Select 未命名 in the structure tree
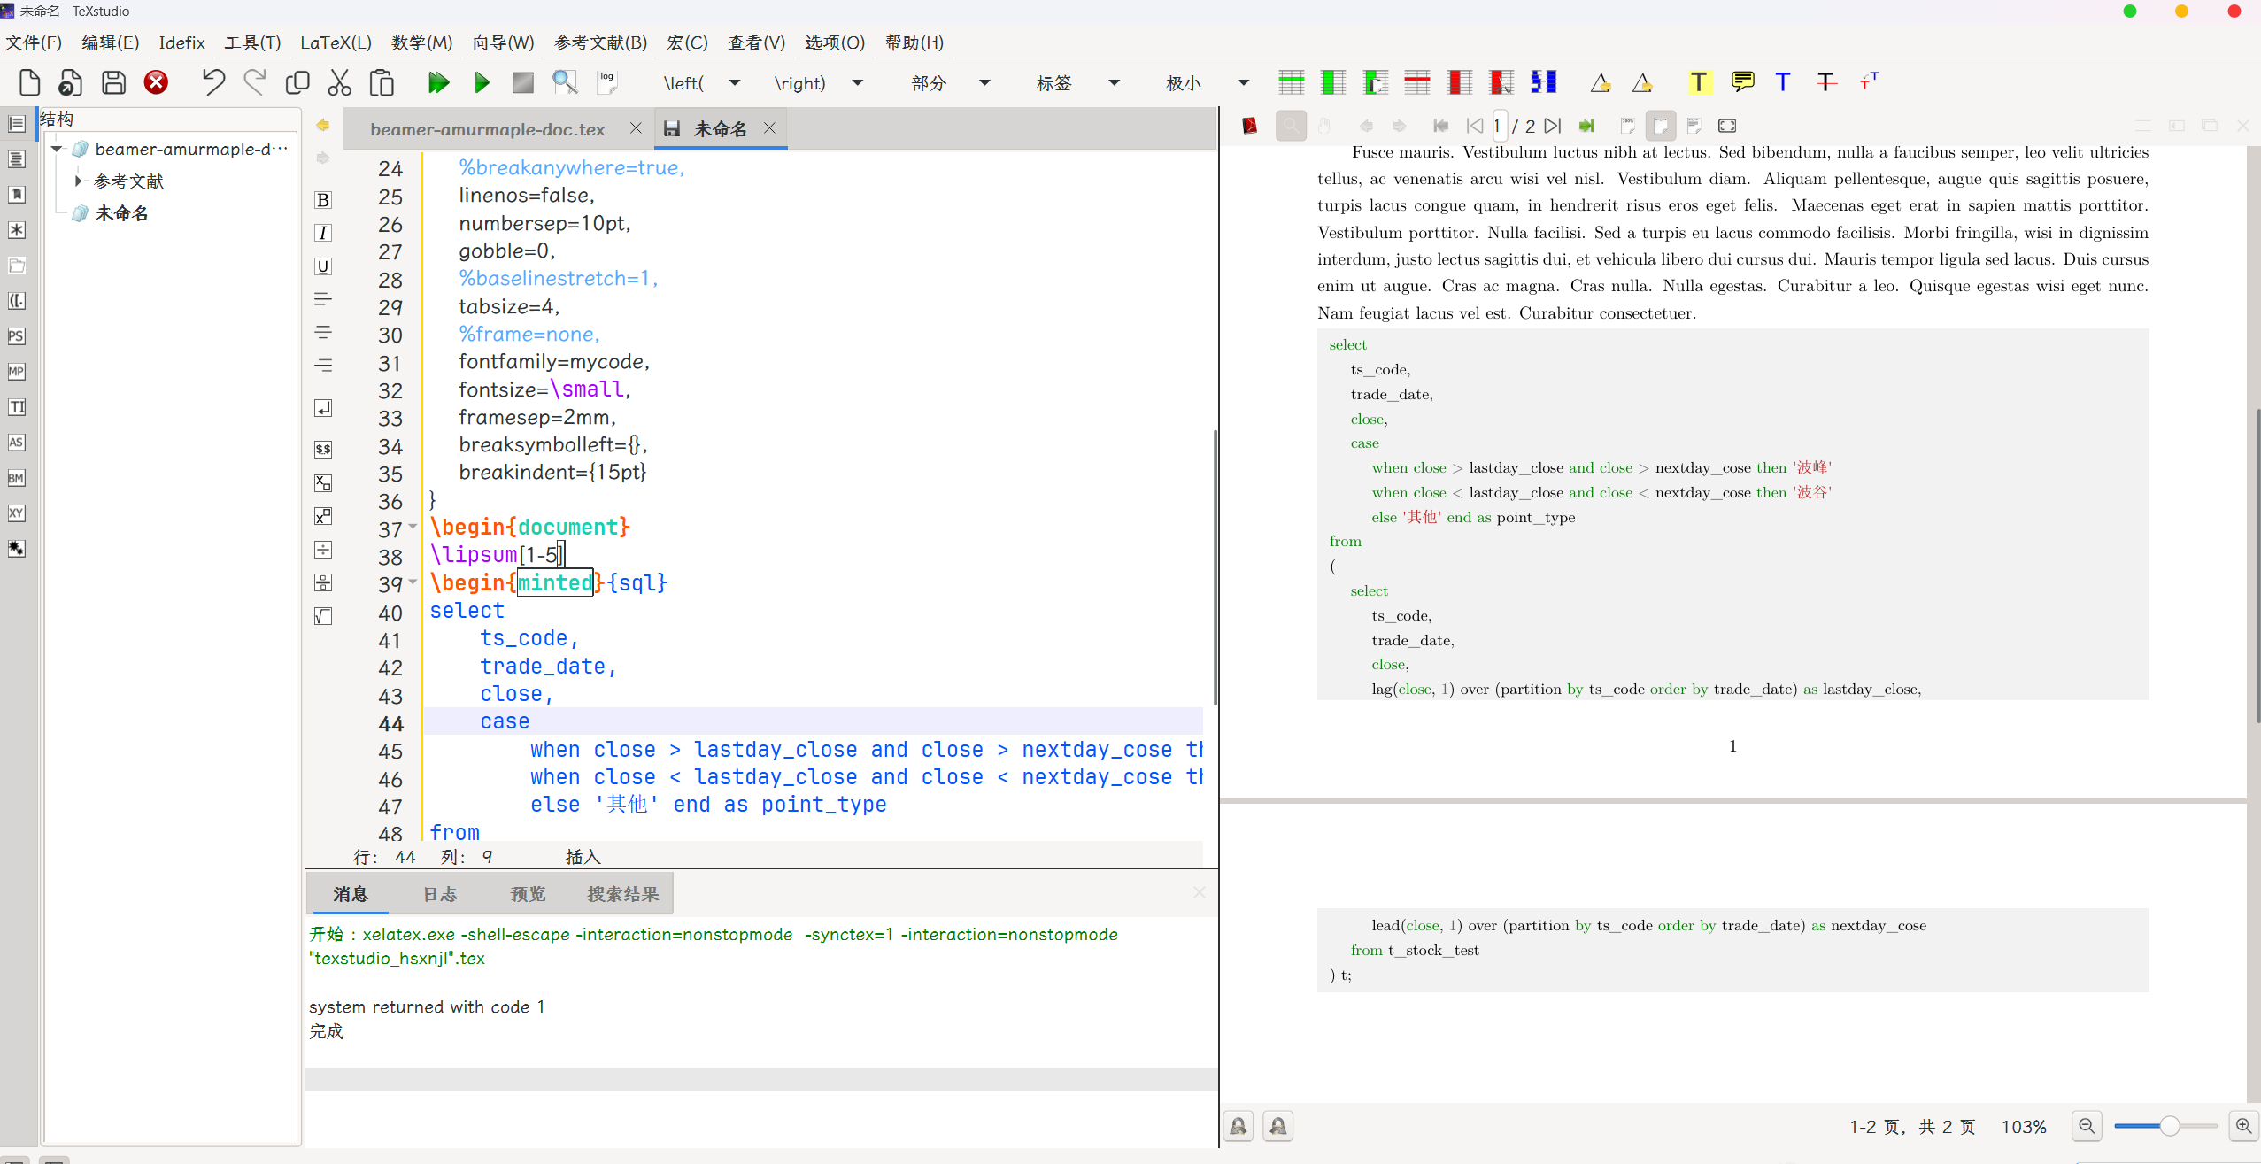Viewport: 2261px width, 1164px height. (x=121, y=213)
